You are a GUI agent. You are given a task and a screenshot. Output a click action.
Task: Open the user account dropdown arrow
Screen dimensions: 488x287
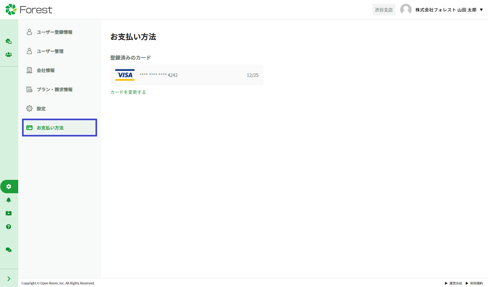pyautogui.click(x=481, y=10)
